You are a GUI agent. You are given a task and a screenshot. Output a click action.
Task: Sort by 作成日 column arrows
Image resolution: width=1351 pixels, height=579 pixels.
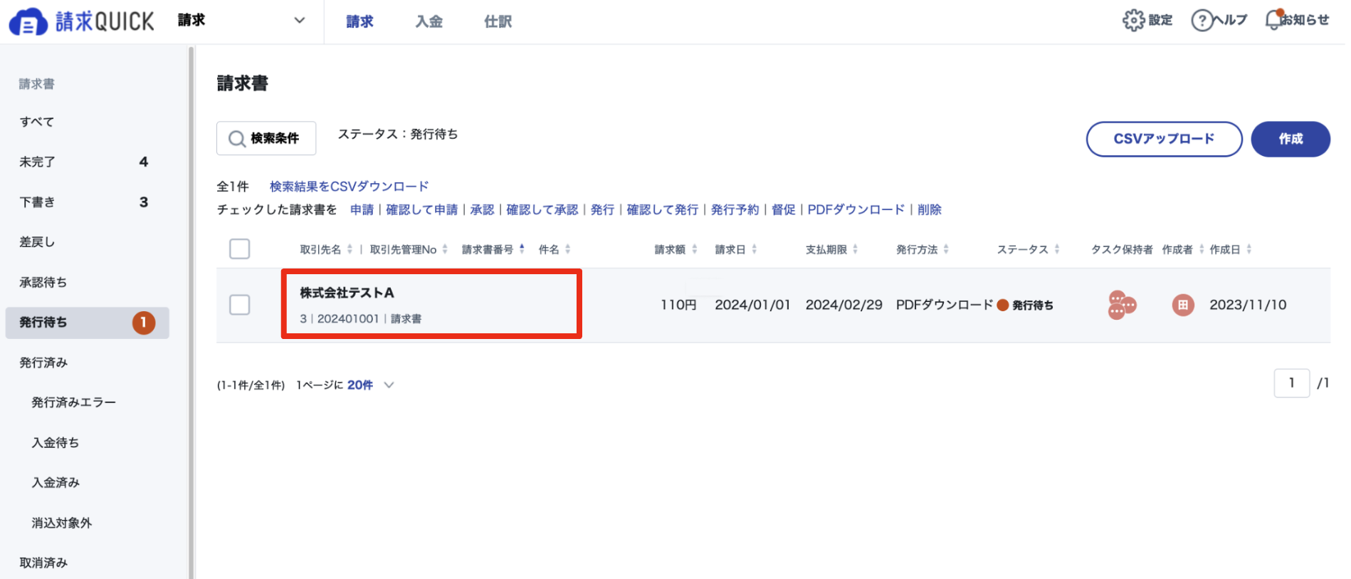point(1249,249)
